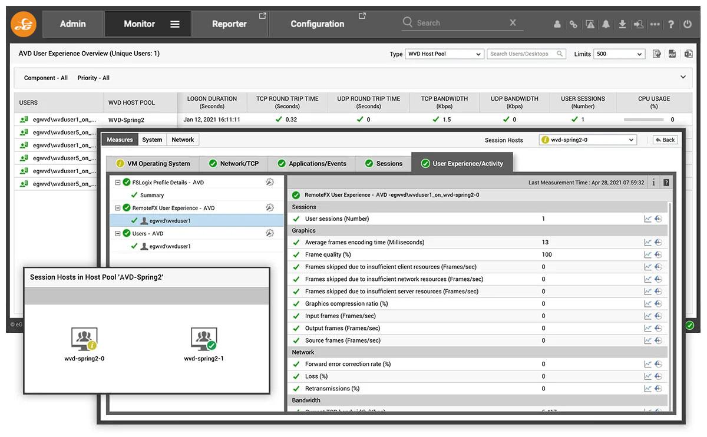The width and height of the screenshot is (707, 437).
Task: Open the Admin menu
Action: point(73,24)
